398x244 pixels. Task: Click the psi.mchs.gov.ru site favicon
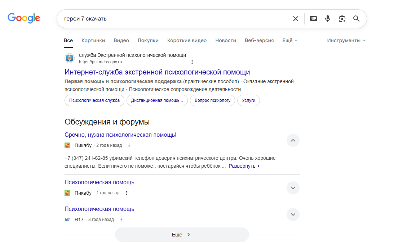pyautogui.click(x=70, y=58)
